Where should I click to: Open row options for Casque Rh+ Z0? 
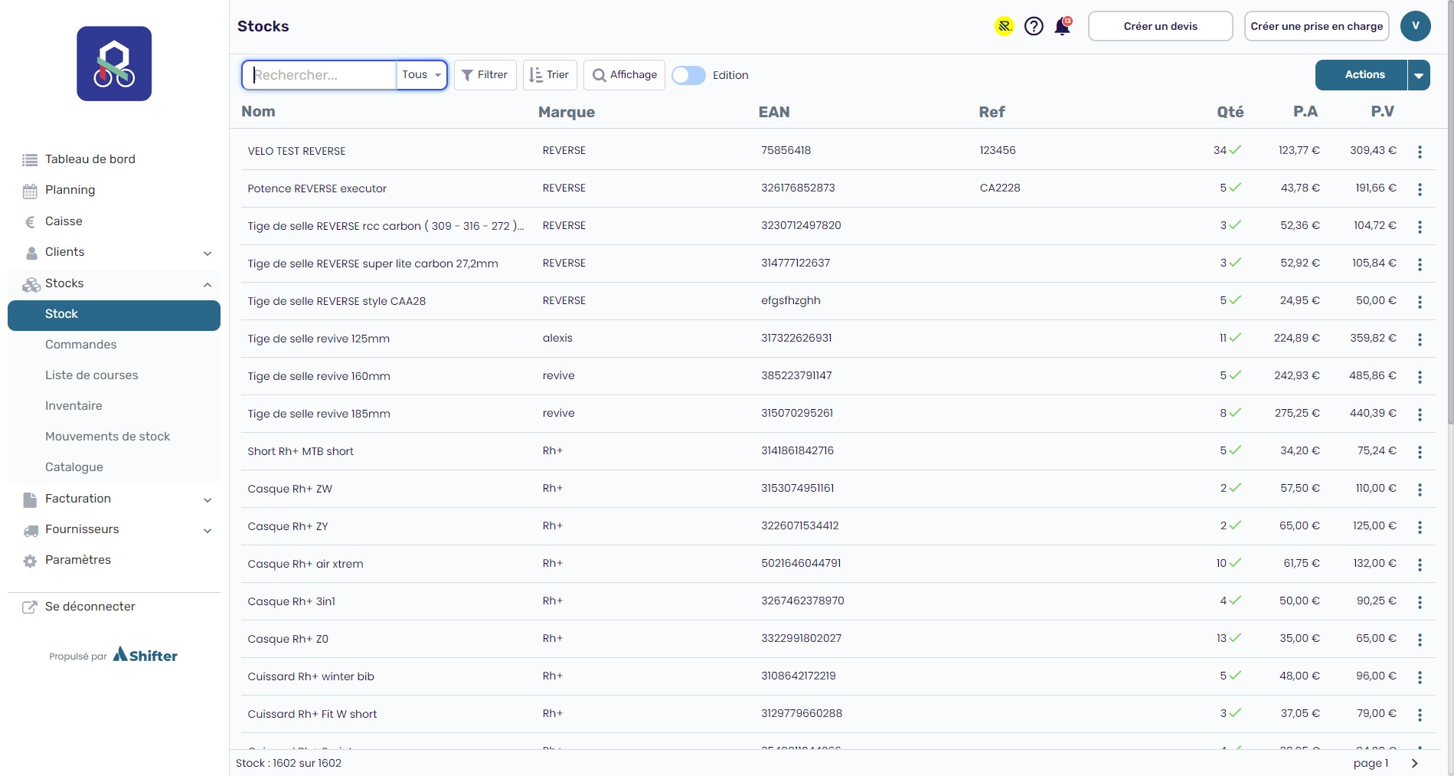click(x=1420, y=640)
